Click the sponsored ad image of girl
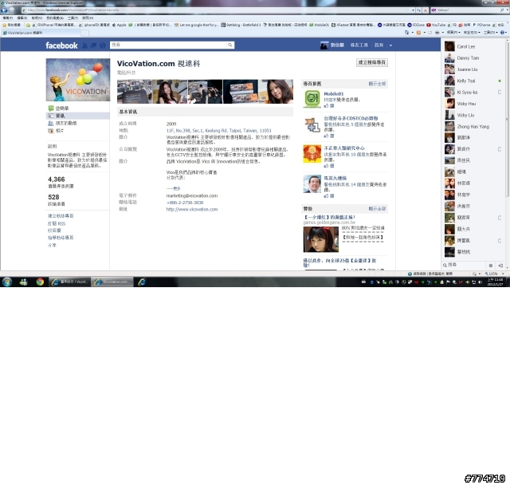 (320, 239)
